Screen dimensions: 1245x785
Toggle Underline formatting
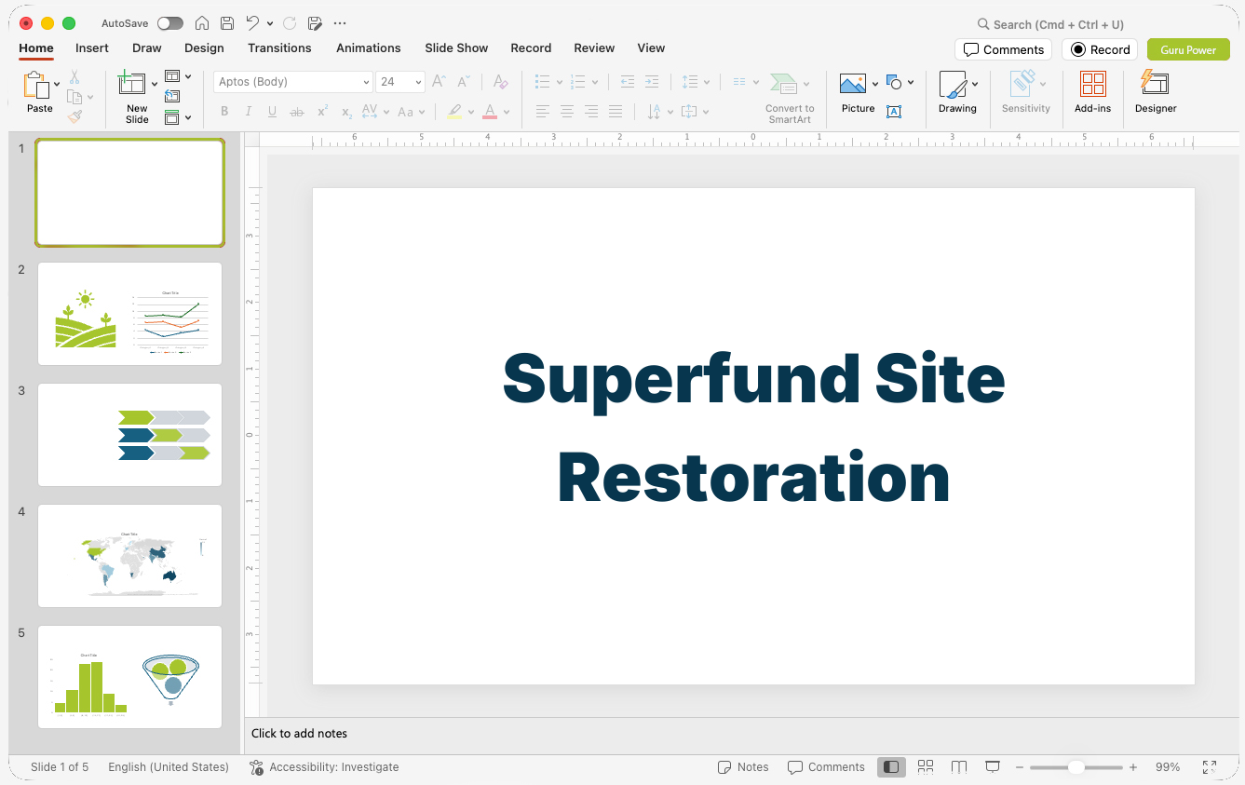(273, 112)
